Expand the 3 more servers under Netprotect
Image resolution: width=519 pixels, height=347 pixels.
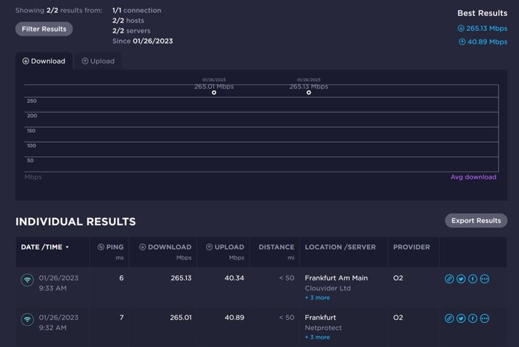[x=318, y=337]
